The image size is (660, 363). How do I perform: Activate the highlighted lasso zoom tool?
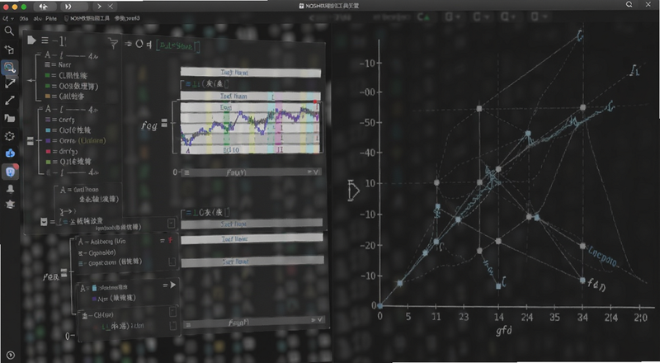pyautogui.click(x=9, y=67)
